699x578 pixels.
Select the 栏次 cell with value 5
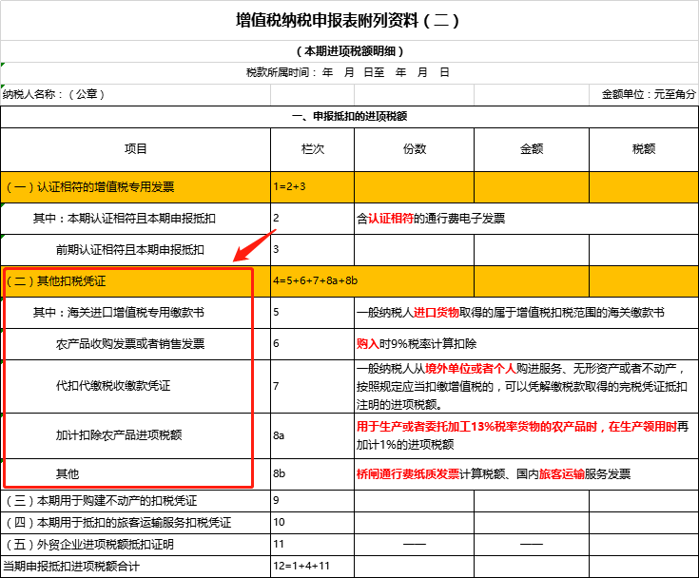pyautogui.click(x=313, y=313)
